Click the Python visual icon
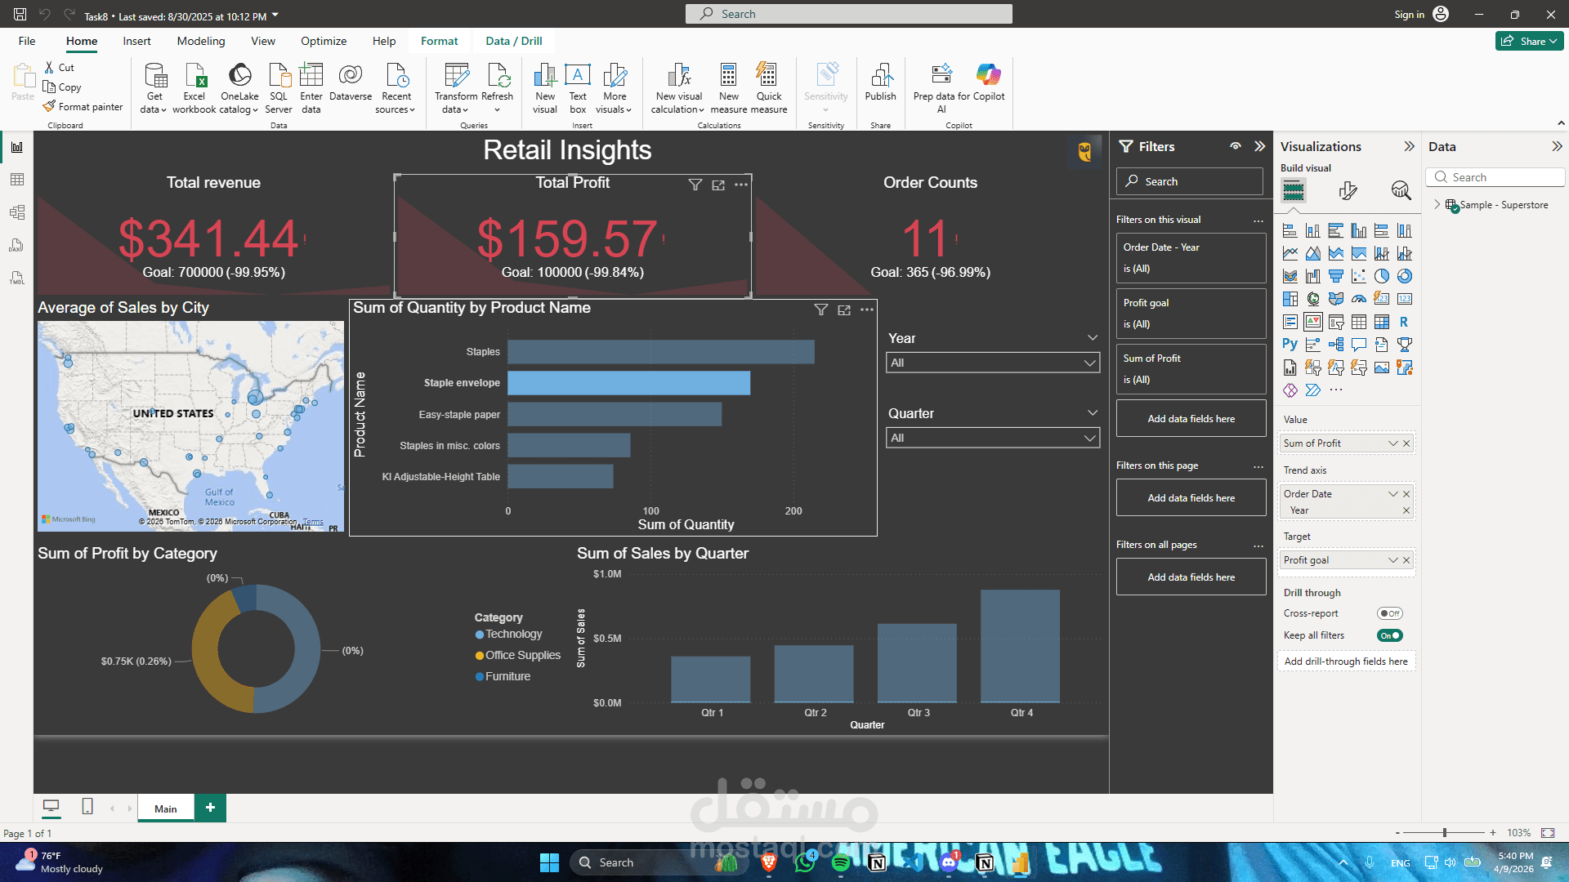 tap(1290, 345)
